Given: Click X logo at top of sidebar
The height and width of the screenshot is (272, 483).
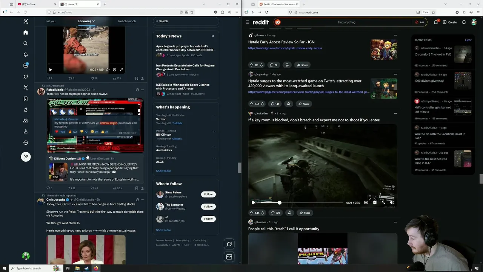Looking at the screenshot, I should [x=26, y=22].
